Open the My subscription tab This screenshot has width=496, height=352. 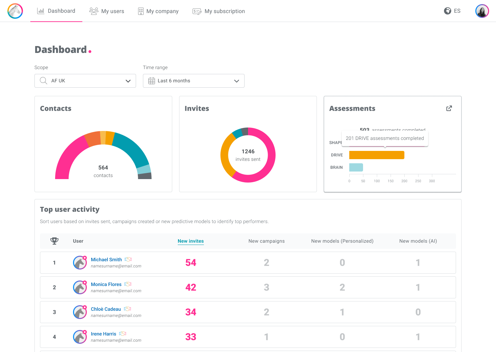coord(219,11)
